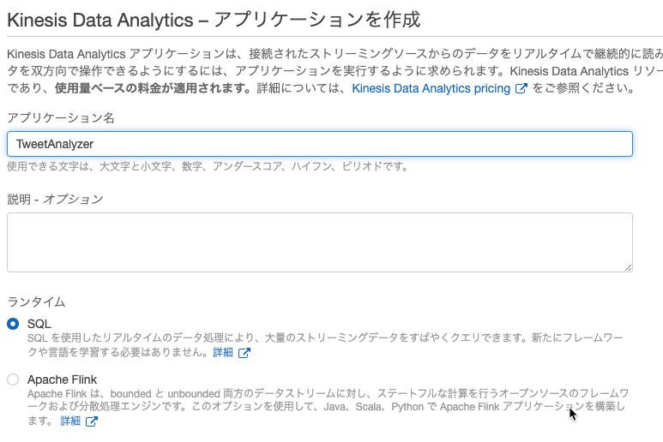Select the Apache Flink runtime radio button

pos(13,379)
